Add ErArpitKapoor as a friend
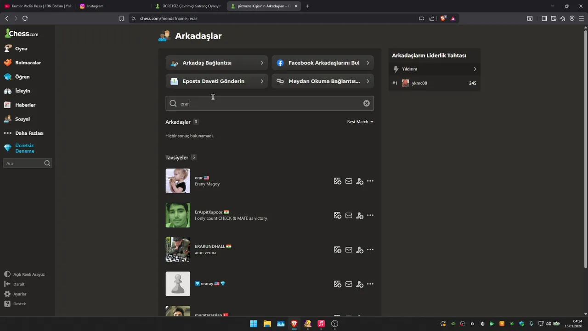 tap(360, 216)
